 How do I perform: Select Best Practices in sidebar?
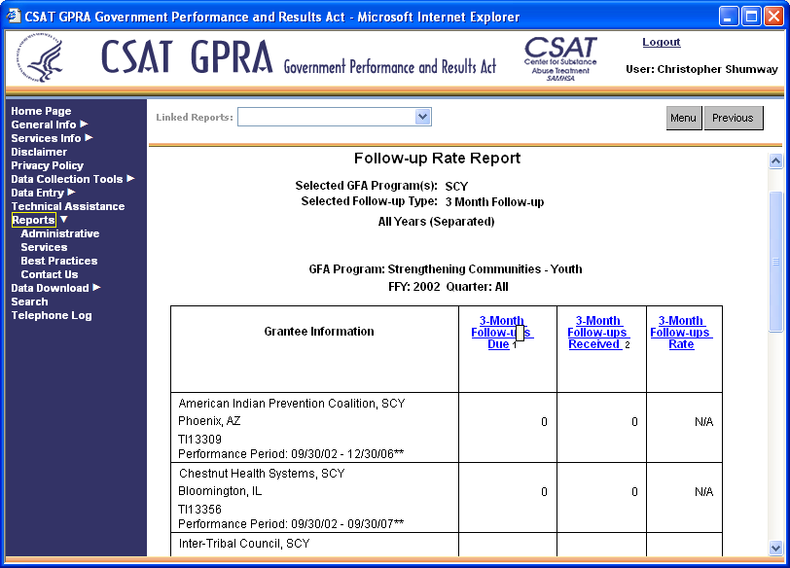coord(58,261)
